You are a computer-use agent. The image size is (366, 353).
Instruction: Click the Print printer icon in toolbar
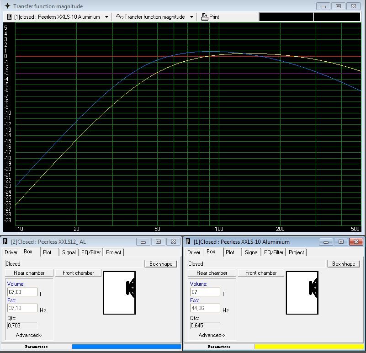click(204, 17)
